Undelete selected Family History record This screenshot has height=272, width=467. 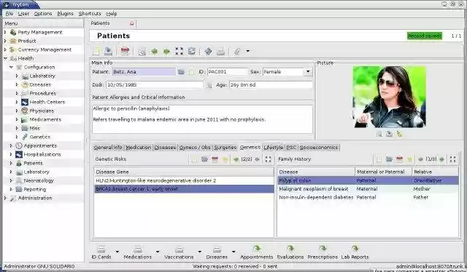[410, 160]
